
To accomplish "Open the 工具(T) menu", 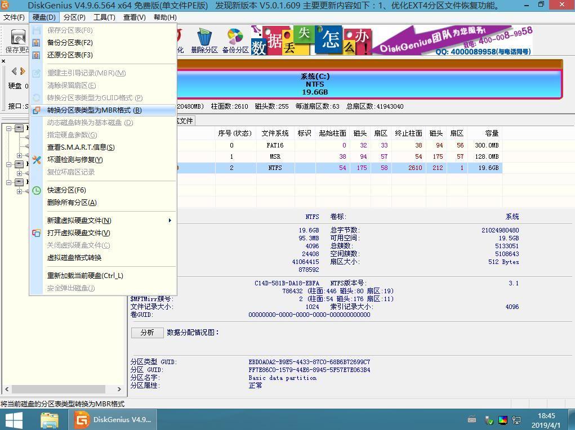I will 105,17.
